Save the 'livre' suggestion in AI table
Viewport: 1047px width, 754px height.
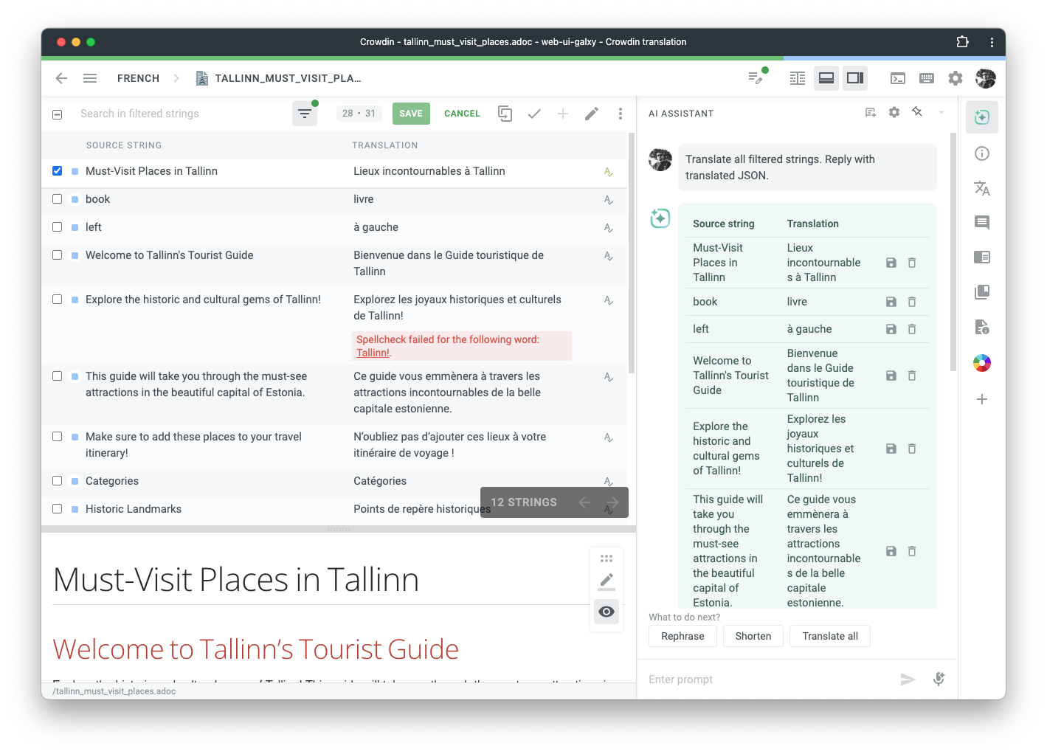(x=891, y=302)
